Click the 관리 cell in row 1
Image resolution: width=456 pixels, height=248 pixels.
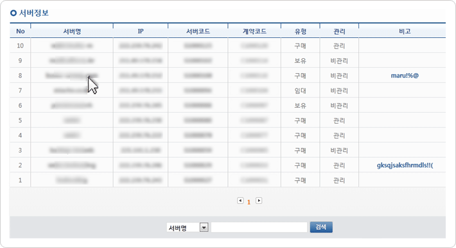click(339, 180)
